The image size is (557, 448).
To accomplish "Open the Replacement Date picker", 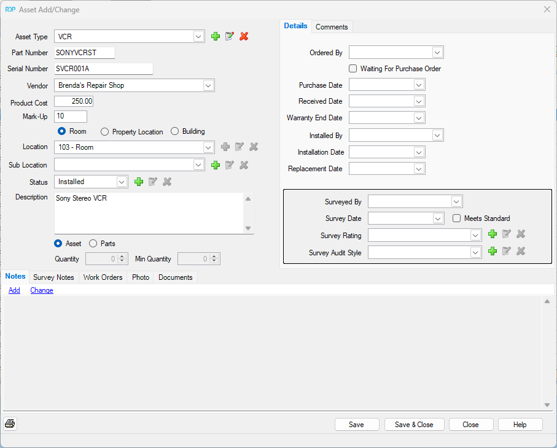I will [419, 169].
